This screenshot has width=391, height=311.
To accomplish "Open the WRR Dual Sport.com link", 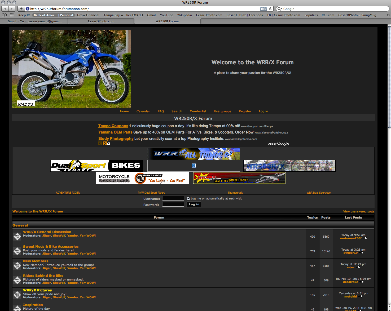I will [319, 193].
